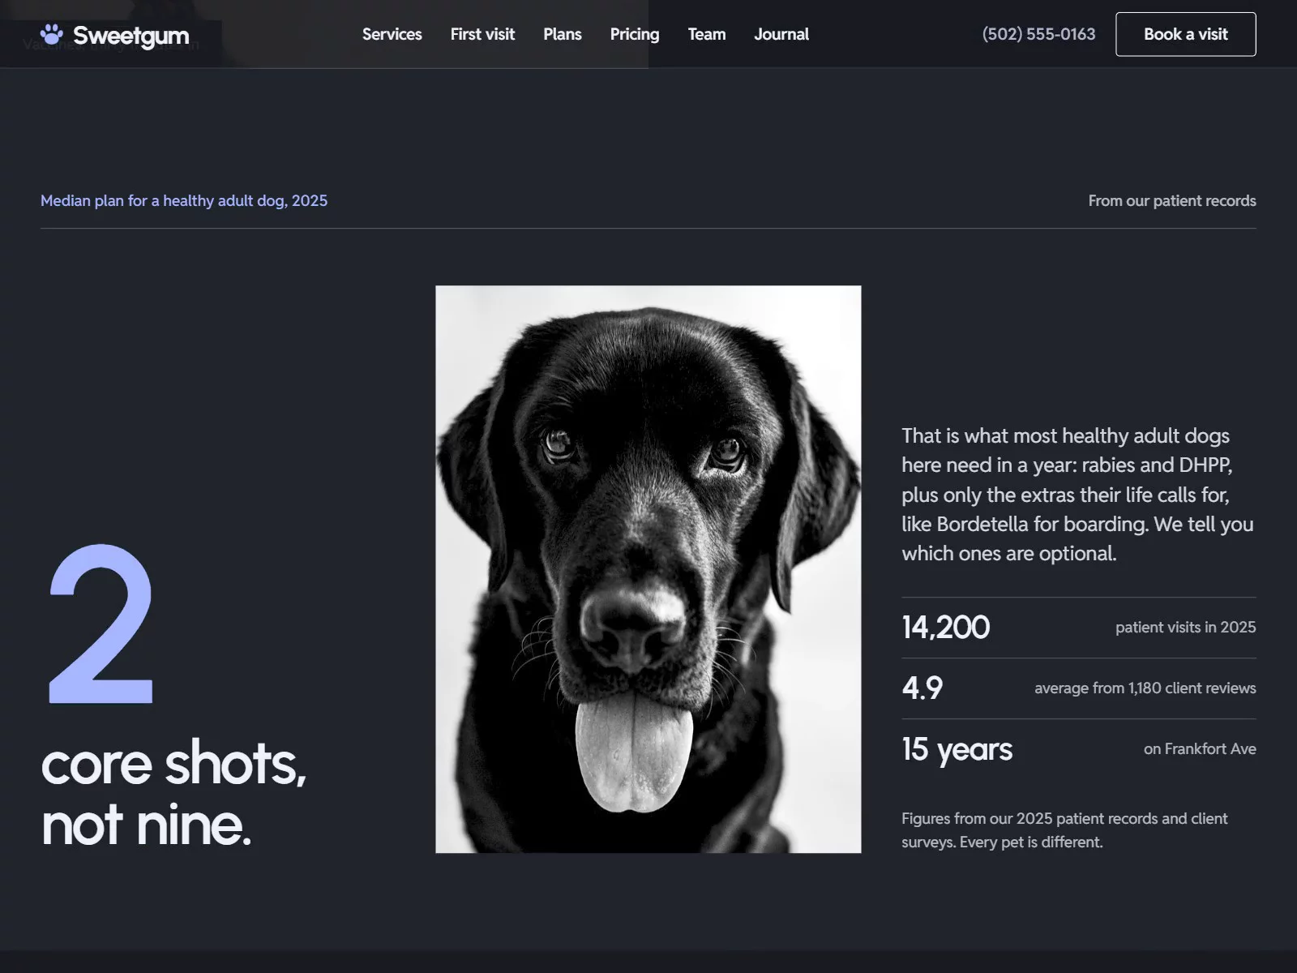Click 'Median plan for a healthy adult dog, 2025'
This screenshot has height=973, width=1297.
pos(184,201)
